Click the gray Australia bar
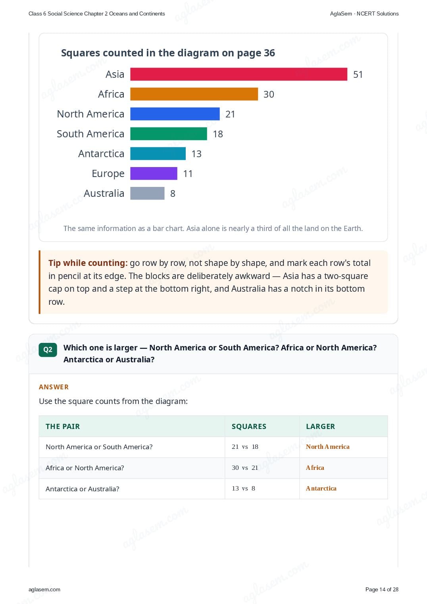This screenshot has height=604, width=427. 147,193
